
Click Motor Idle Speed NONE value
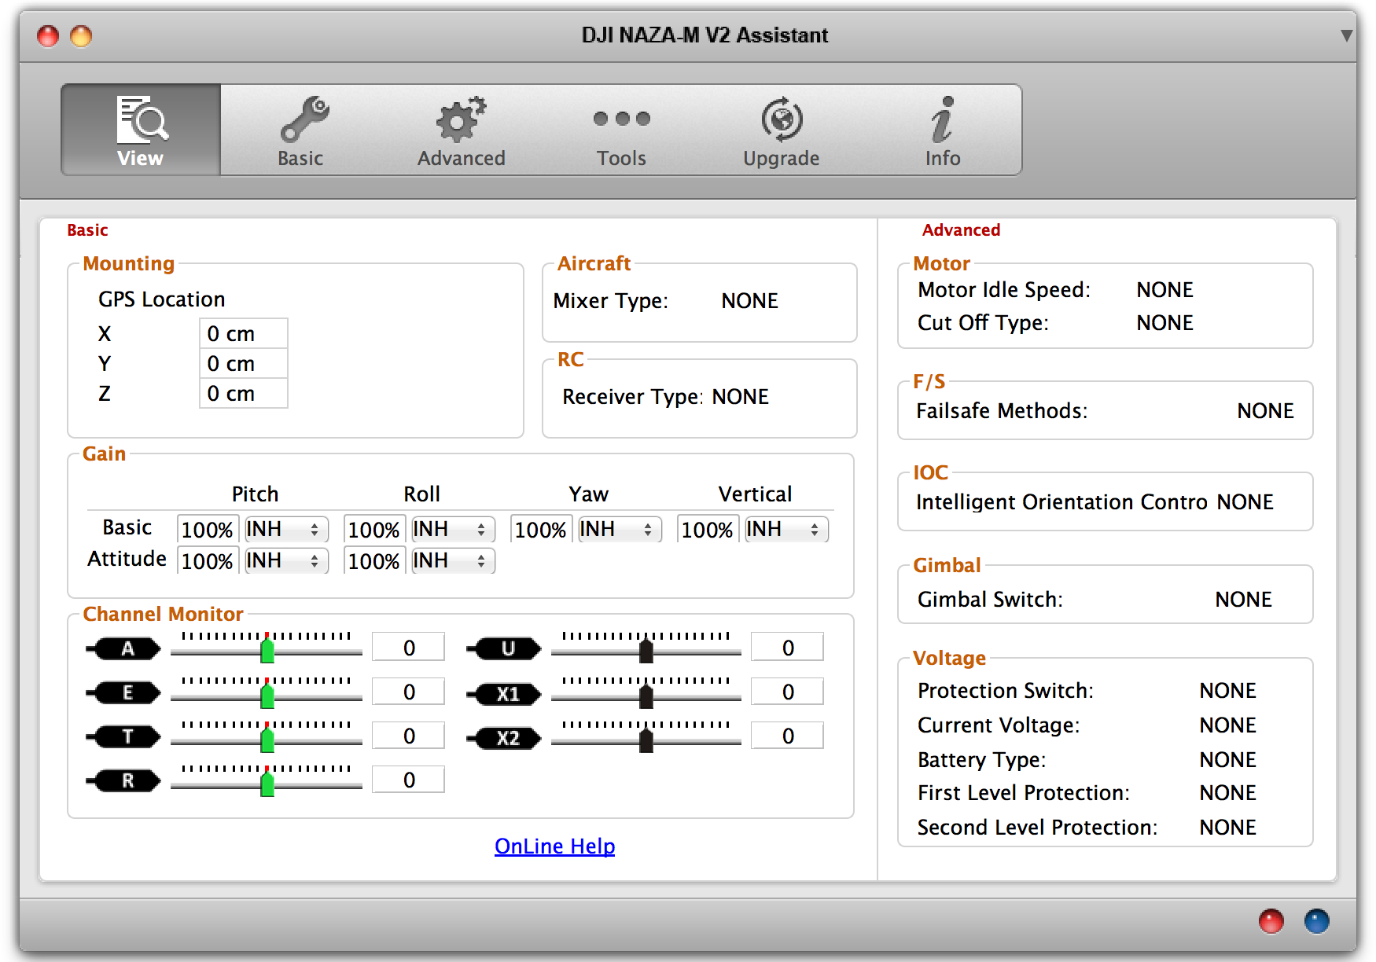tap(1164, 290)
